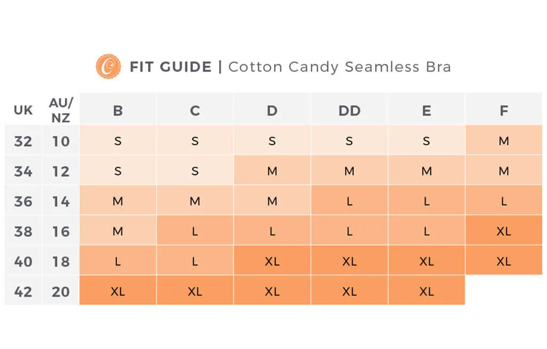Click the M cell for 38 B

click(x=118, y=231)
